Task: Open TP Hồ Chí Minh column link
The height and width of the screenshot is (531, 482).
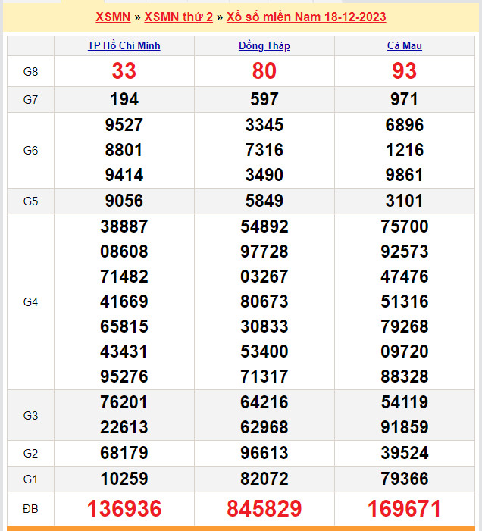Action: (x=124, y=46)
